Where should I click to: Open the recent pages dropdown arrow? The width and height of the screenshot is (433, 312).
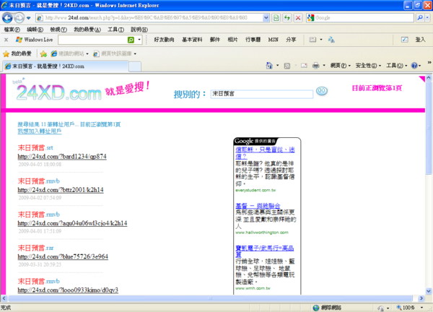pyautogui.click(x=28, y=18)
